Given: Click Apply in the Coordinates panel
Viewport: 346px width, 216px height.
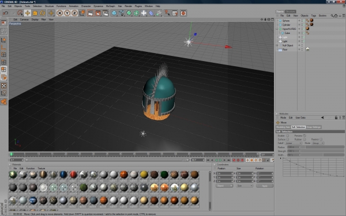Looking at the screenshot, I should [x=265, y=186].
